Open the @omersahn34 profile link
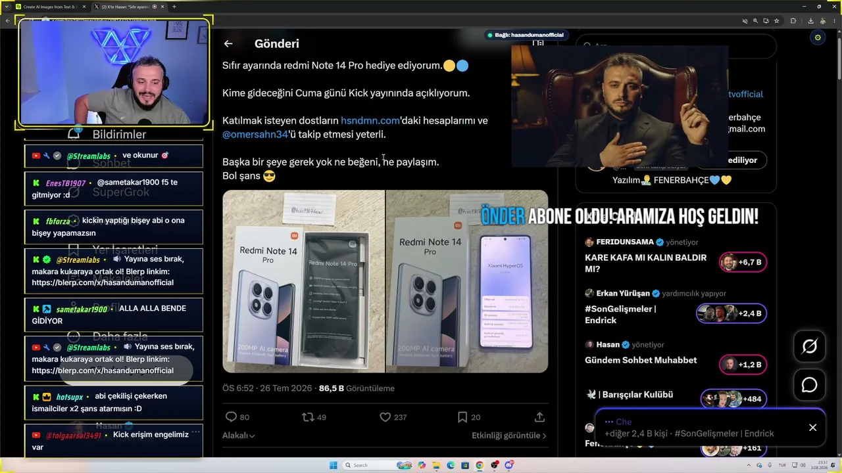The image size is (842, 473). 255,135
